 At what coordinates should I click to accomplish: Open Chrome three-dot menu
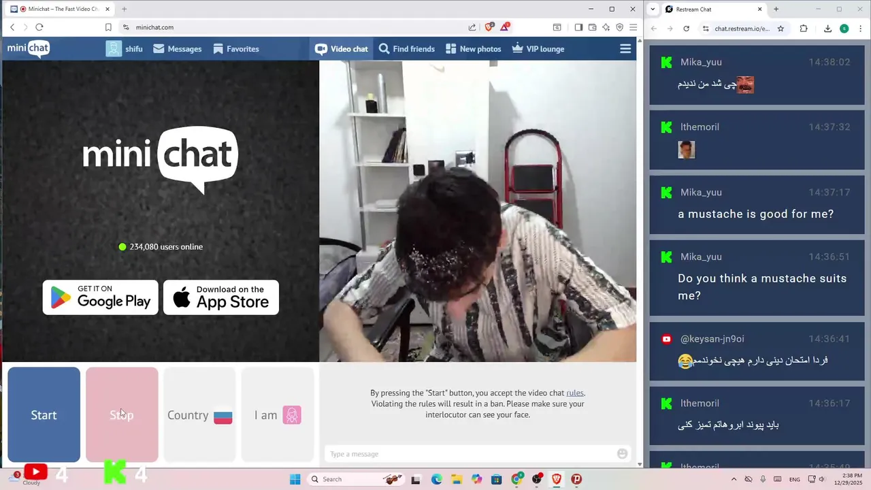tap(859, 29)
